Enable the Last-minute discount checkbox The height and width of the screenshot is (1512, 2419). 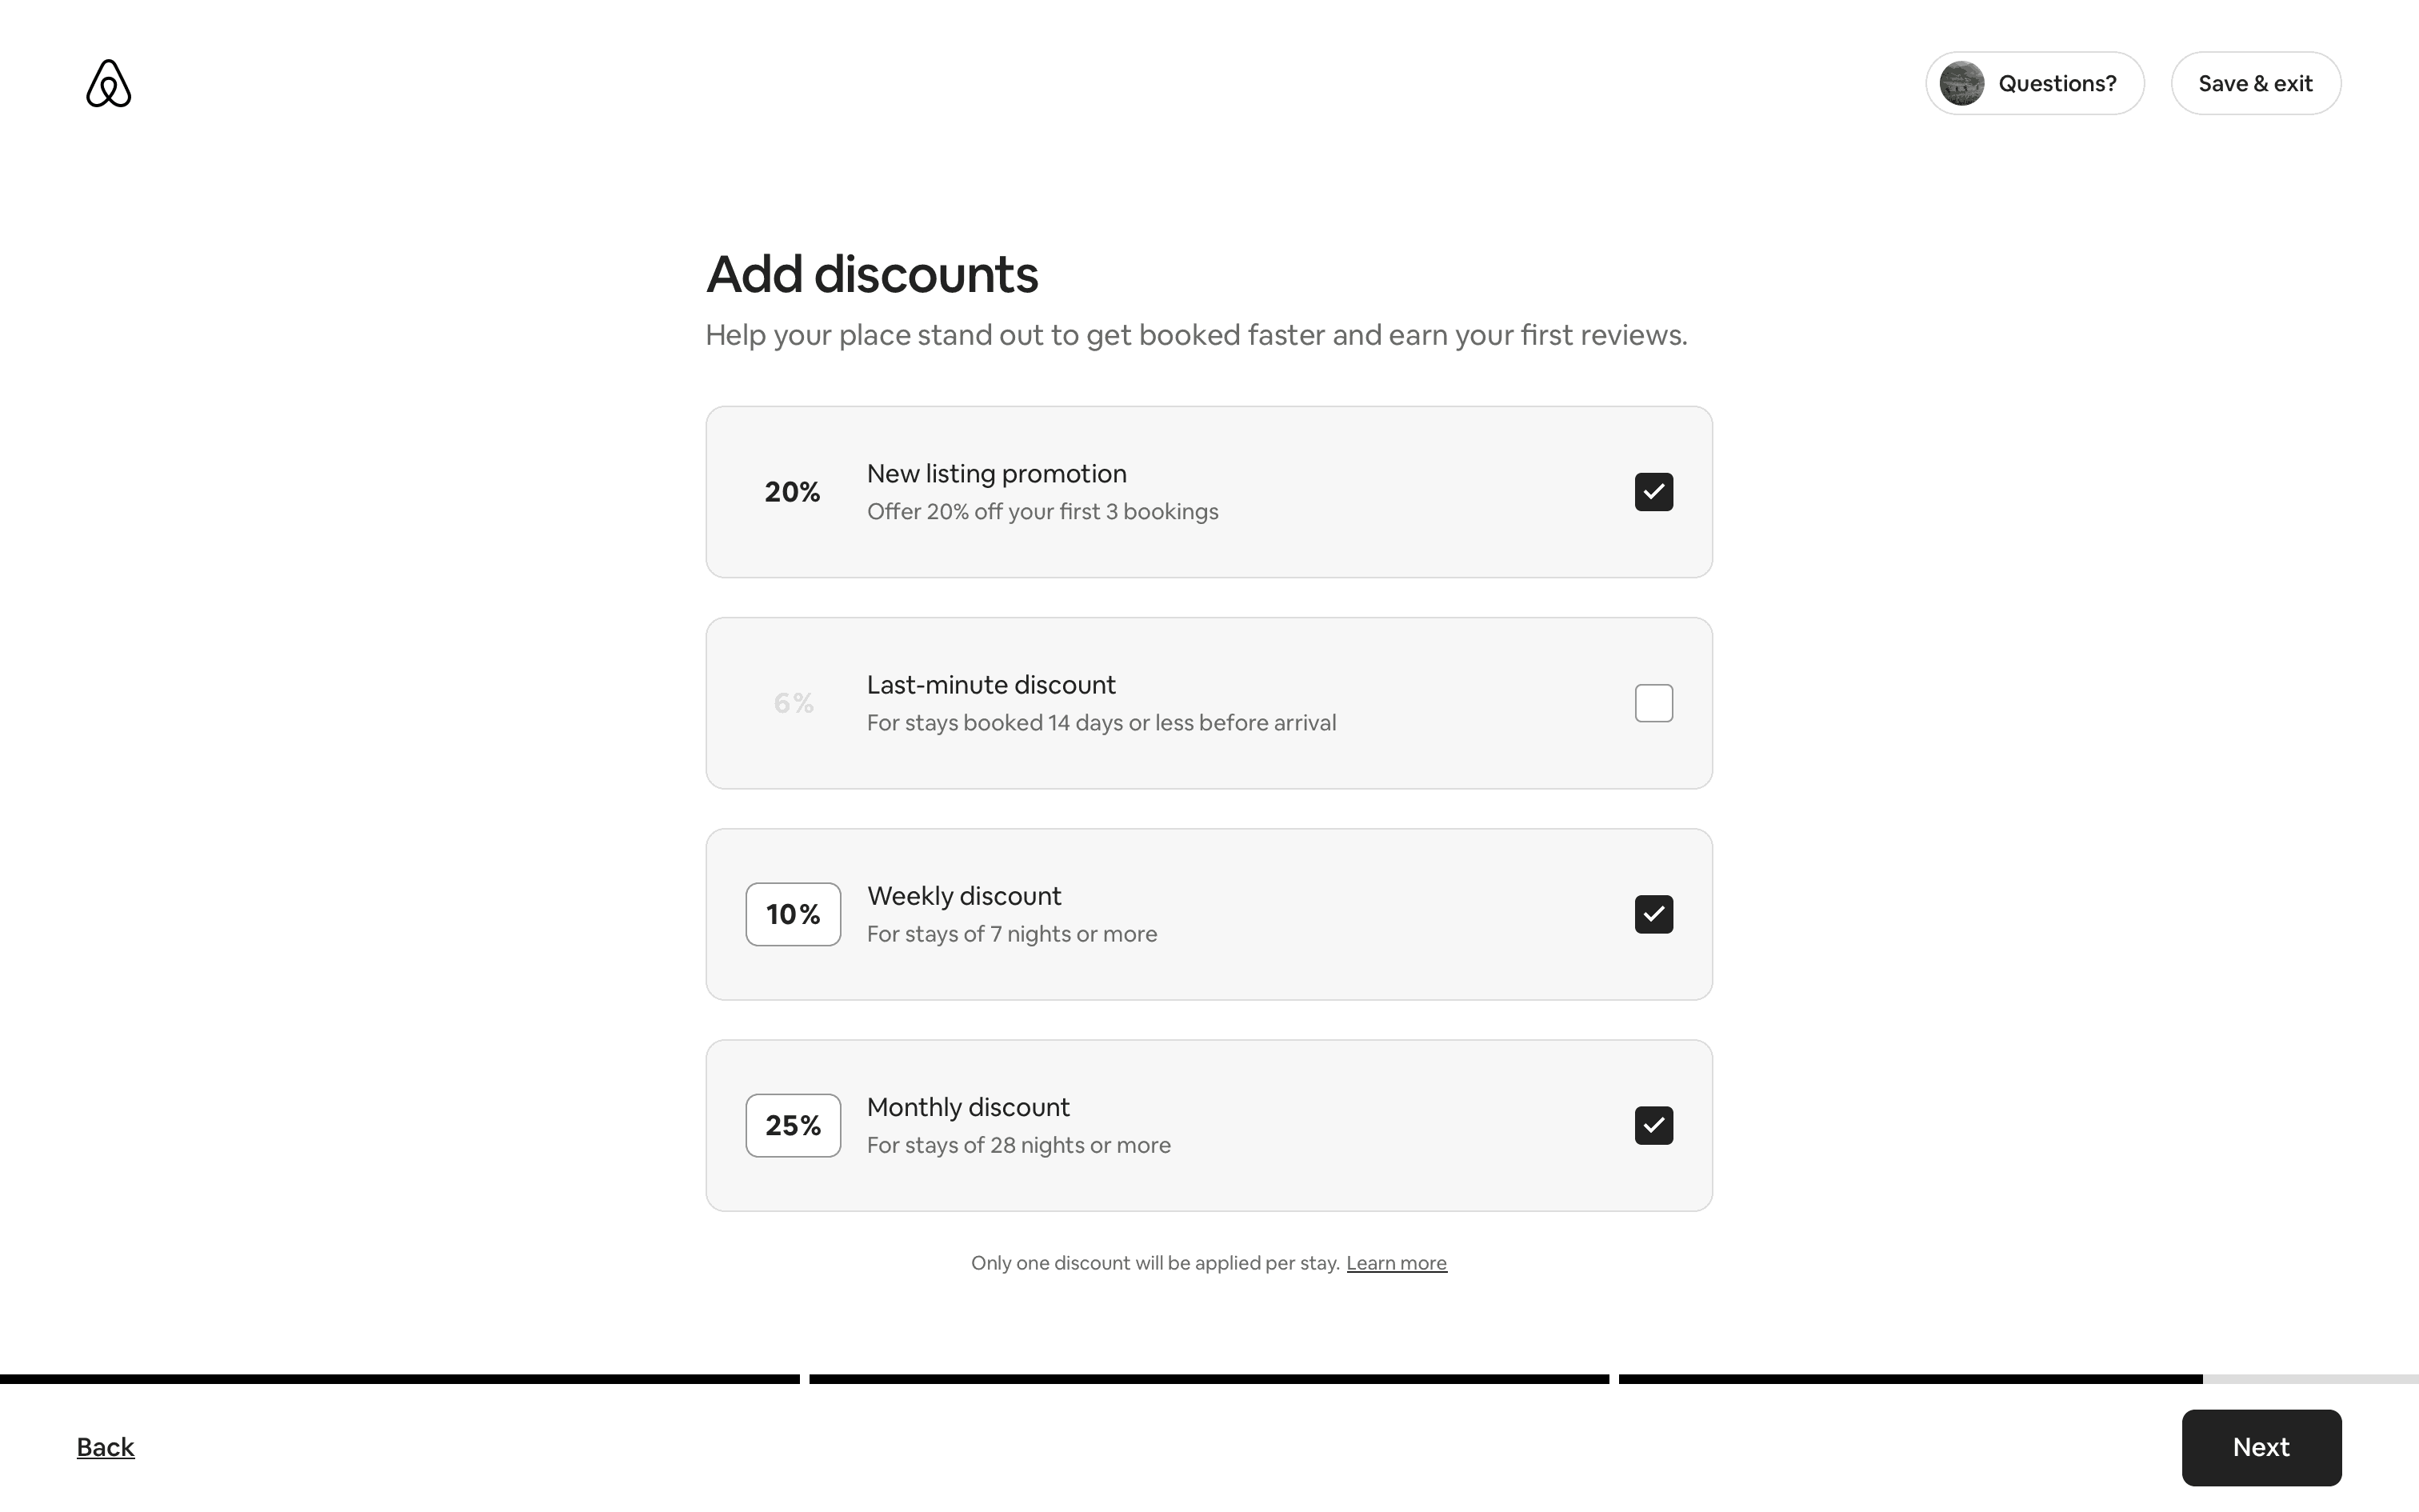tap(1653, 703)
